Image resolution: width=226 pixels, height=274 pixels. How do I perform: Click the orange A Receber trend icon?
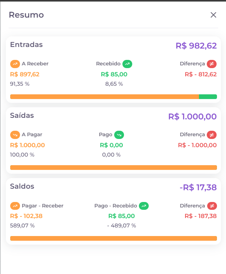click(15, 64)
